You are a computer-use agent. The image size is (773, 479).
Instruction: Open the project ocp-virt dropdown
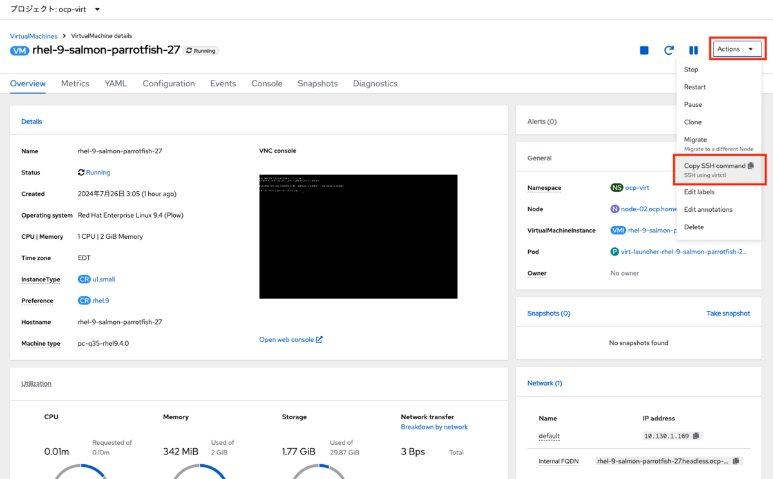[55, 10]
